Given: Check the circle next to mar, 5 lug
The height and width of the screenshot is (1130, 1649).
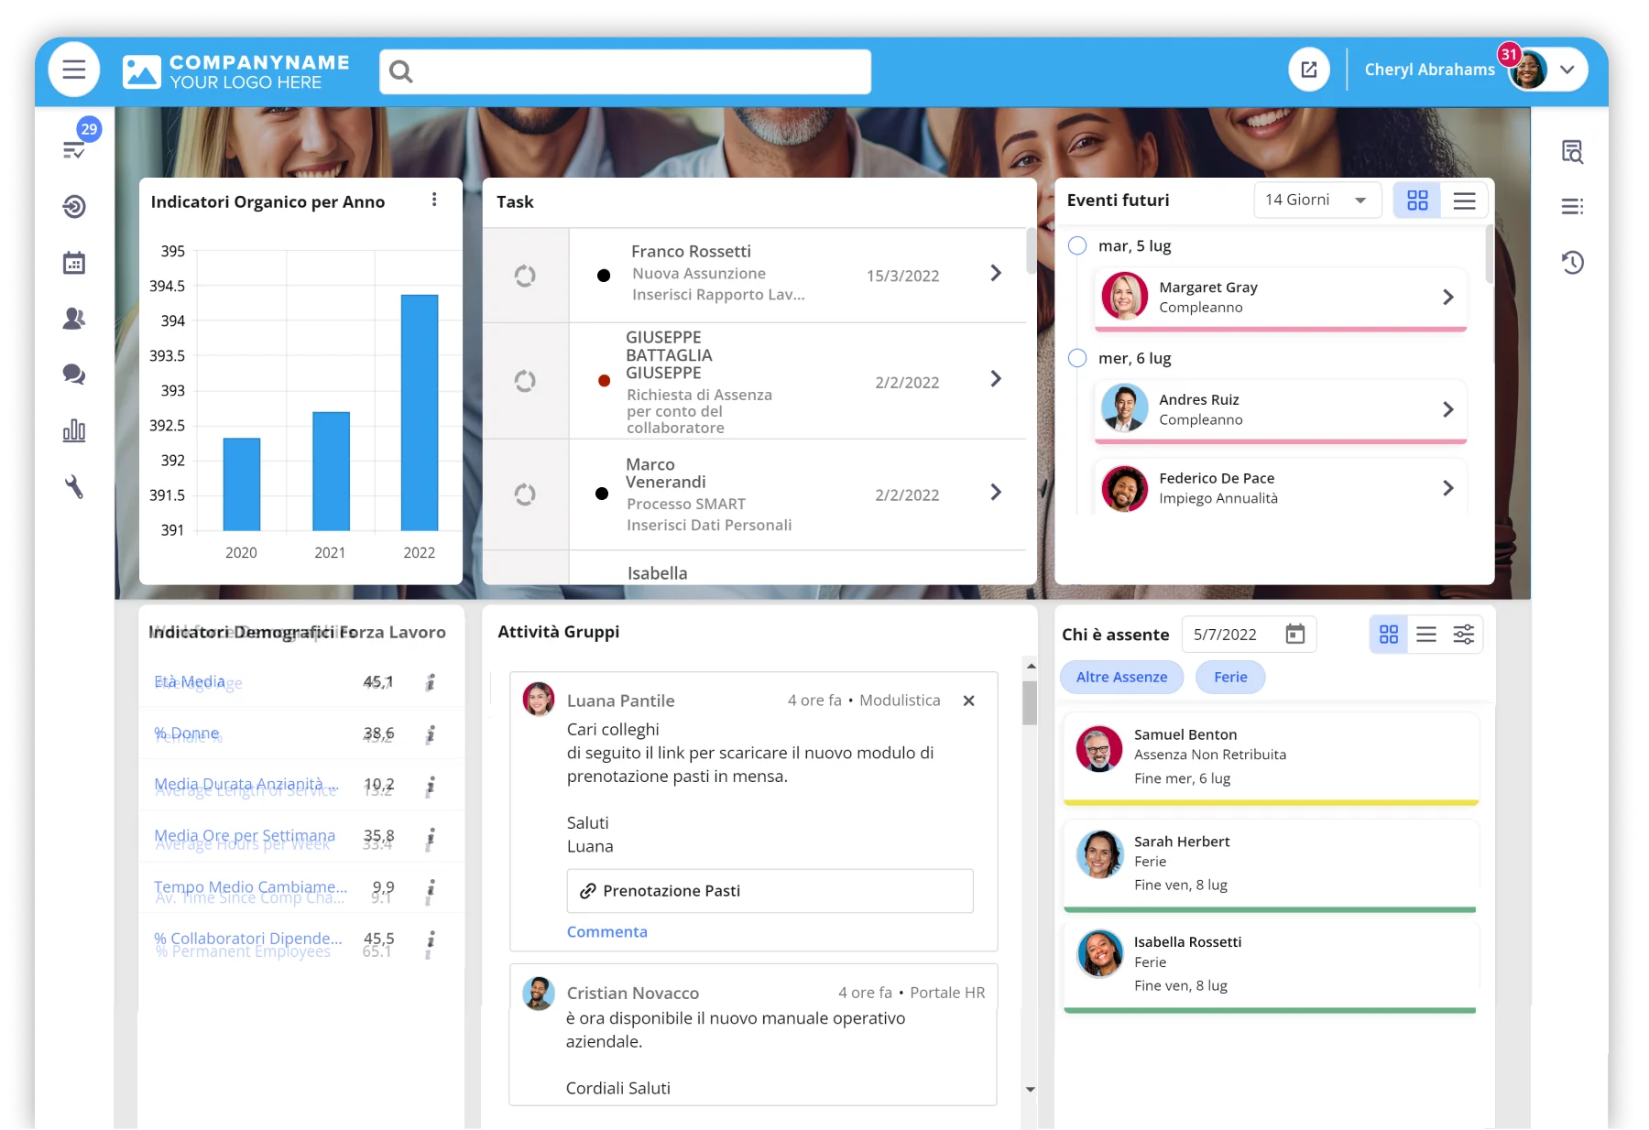Looking at the screenshot, I should 1077,244.
